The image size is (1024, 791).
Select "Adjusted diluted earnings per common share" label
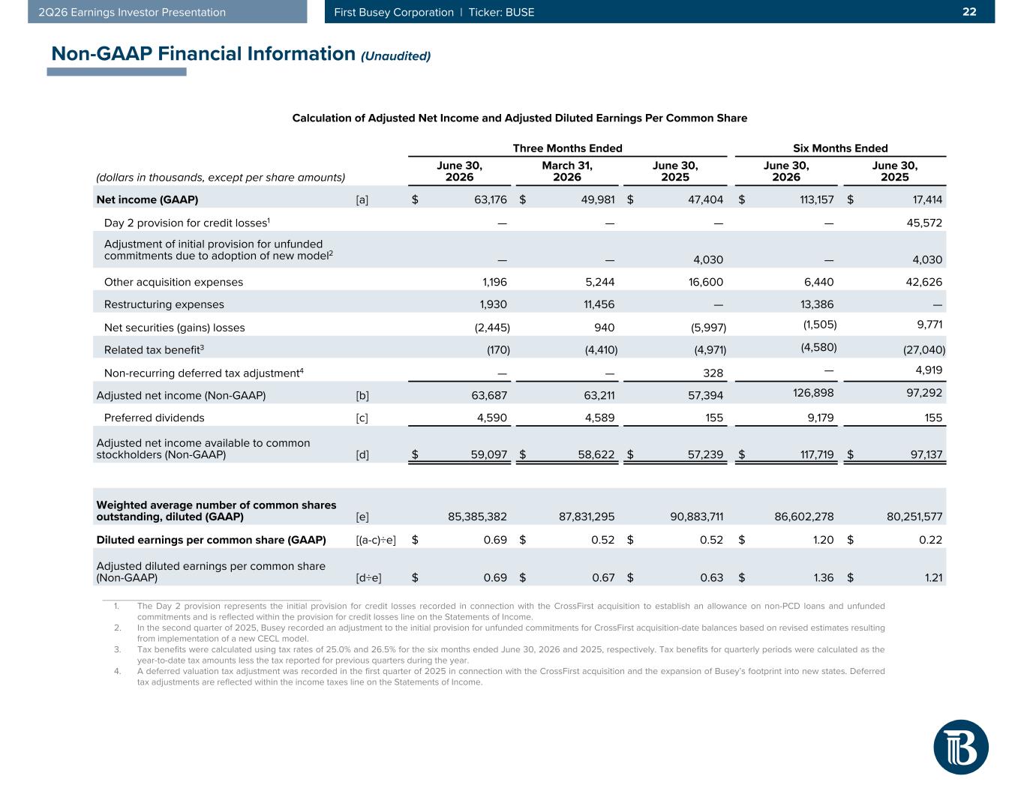tap(211, 571)
